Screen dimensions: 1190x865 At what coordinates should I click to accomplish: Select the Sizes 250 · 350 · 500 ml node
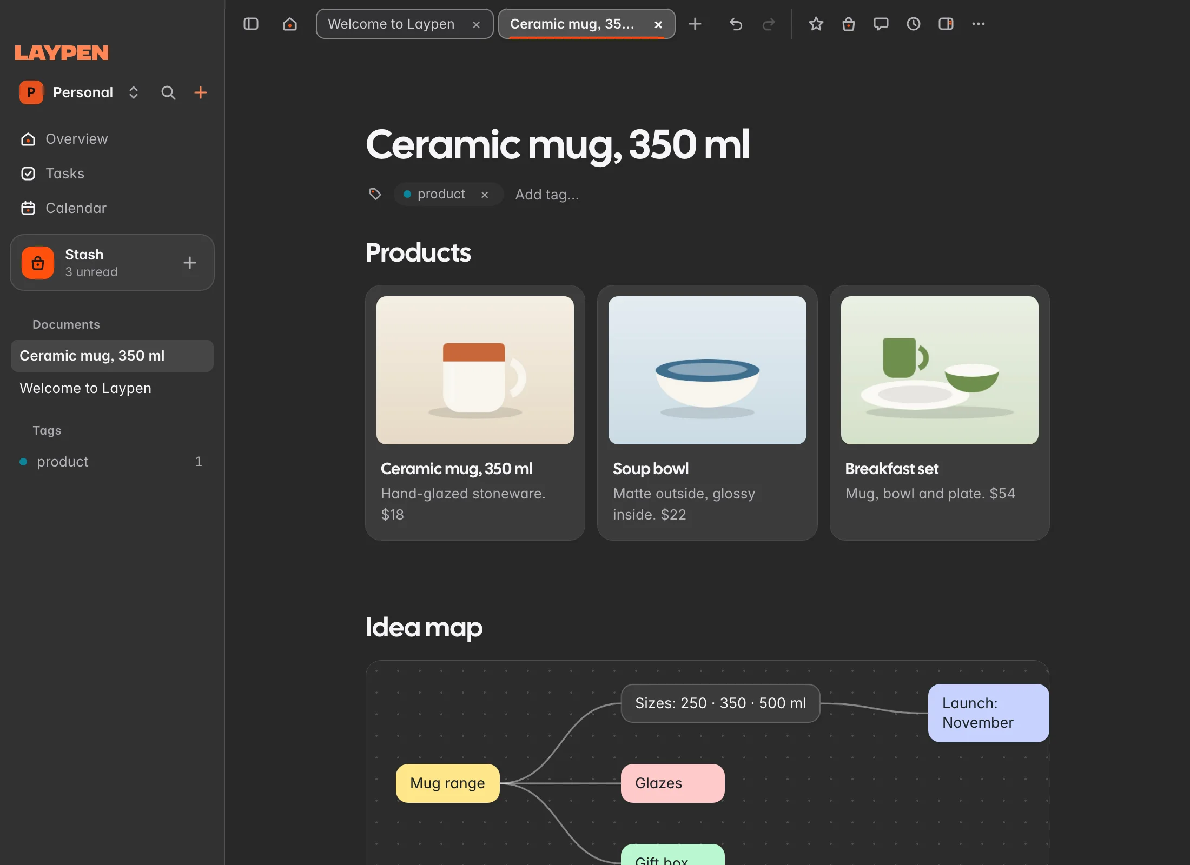coord(720,703)
